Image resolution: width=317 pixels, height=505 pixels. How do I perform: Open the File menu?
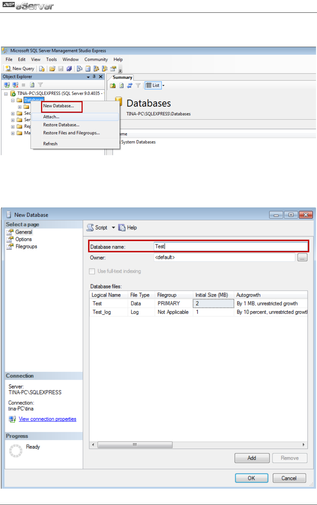[x=9, y=59]
